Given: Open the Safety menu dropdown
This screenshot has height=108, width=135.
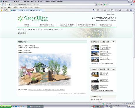Looking at the screenshot, I should (x=119, y=10).
